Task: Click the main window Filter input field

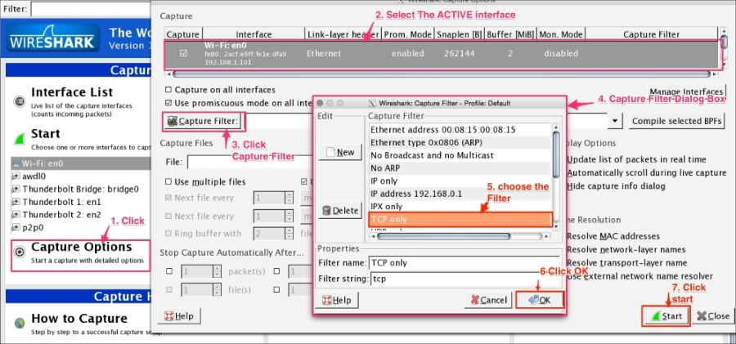Action: [x=92, y=8]
